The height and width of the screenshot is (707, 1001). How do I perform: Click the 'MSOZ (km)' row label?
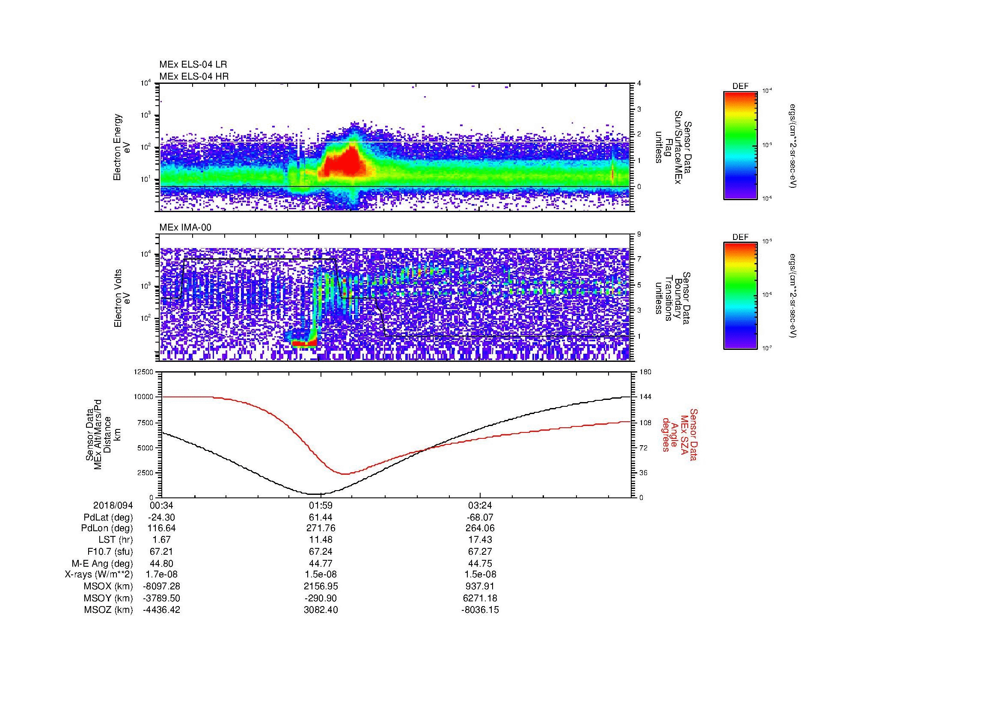(x=108, y=610)
